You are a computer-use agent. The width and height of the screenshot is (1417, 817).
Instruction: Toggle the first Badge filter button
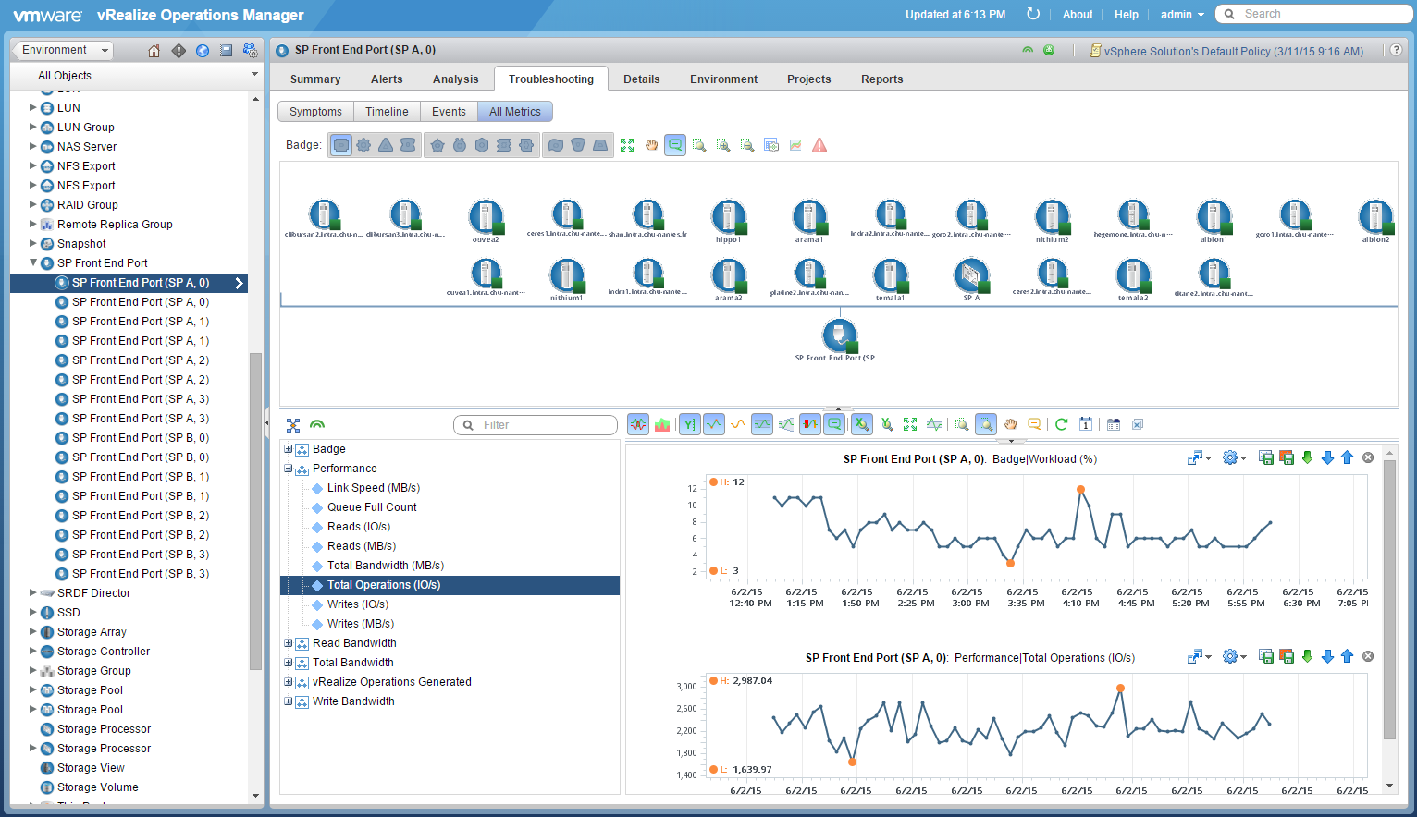[341, 145]
